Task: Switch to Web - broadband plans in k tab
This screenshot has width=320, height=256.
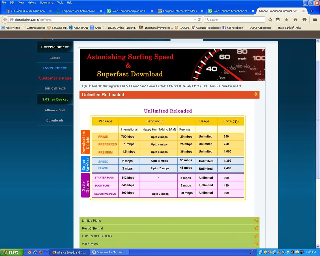Action: pos(130,11)
